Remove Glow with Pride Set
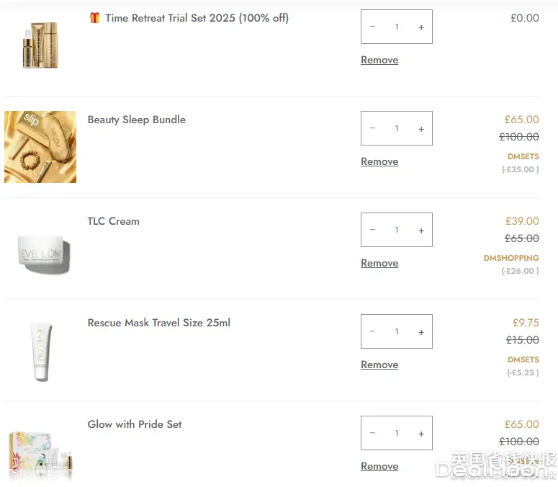This screenshot has width=558, height=487. [x=379, y=467]
